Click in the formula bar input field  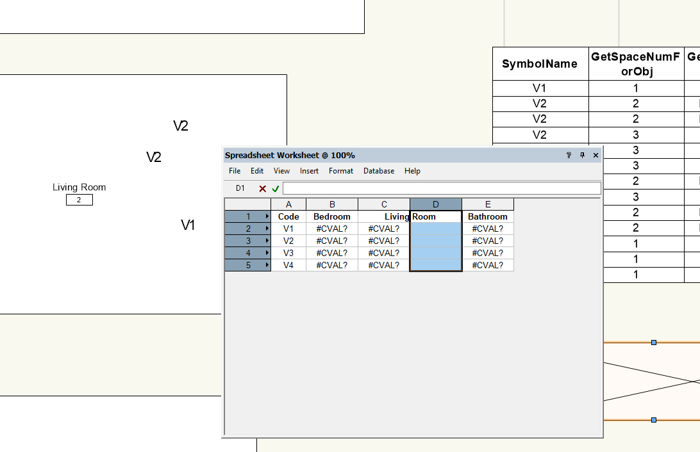point(441,188)
